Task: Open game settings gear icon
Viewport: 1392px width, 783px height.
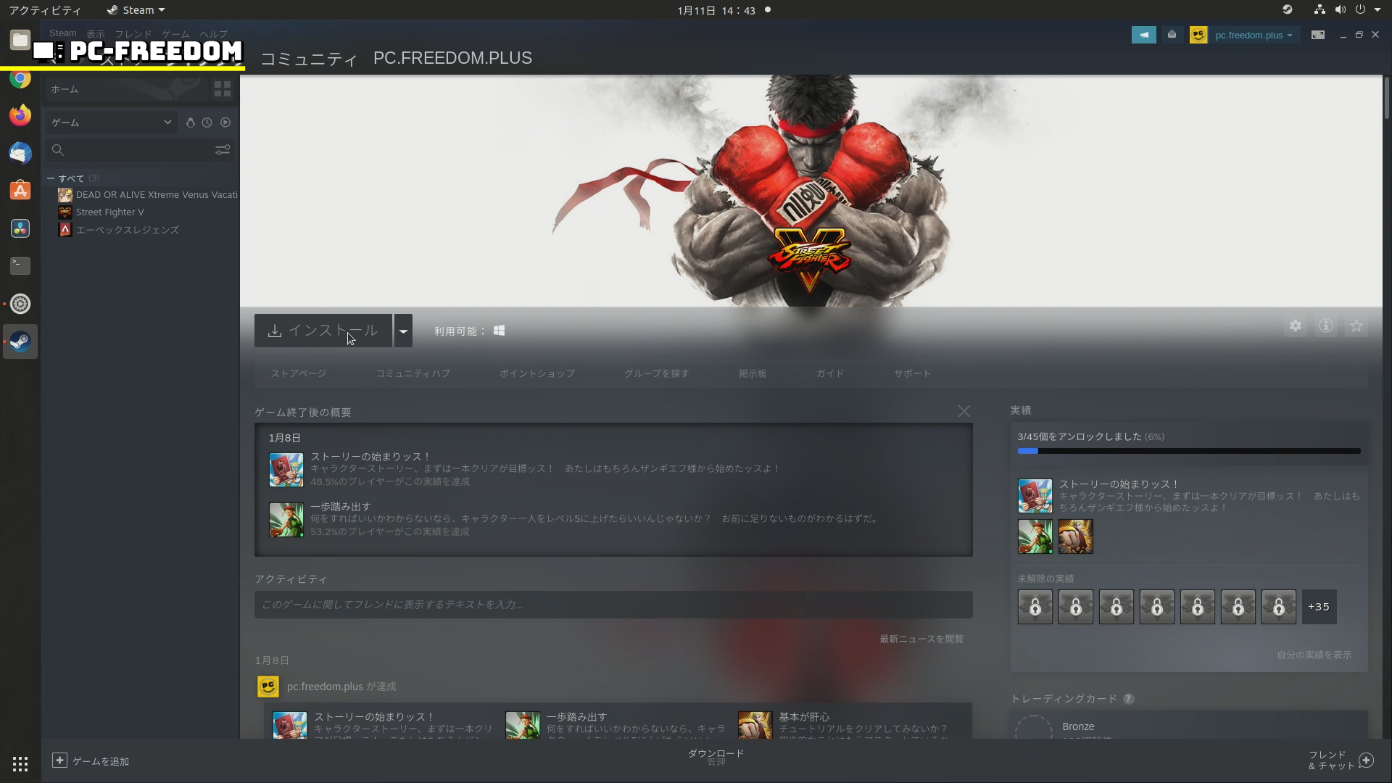Action: [x=1295, y=326]
